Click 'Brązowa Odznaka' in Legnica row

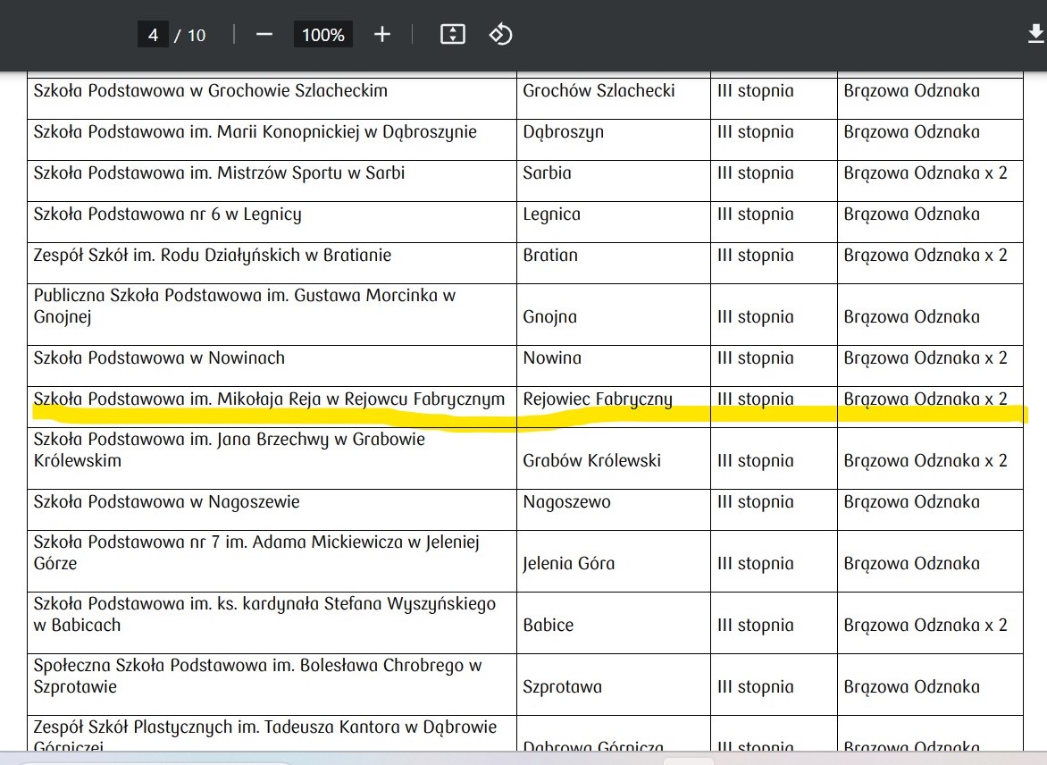tap(911, 214)
